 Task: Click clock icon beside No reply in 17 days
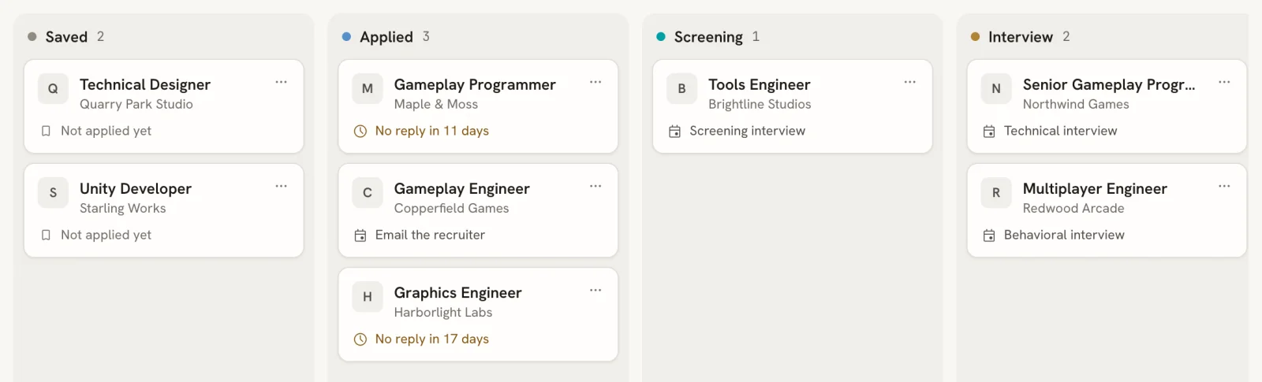[x=360, y=339]
